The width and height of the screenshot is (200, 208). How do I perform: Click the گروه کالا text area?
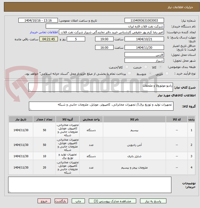coord(101,106)
